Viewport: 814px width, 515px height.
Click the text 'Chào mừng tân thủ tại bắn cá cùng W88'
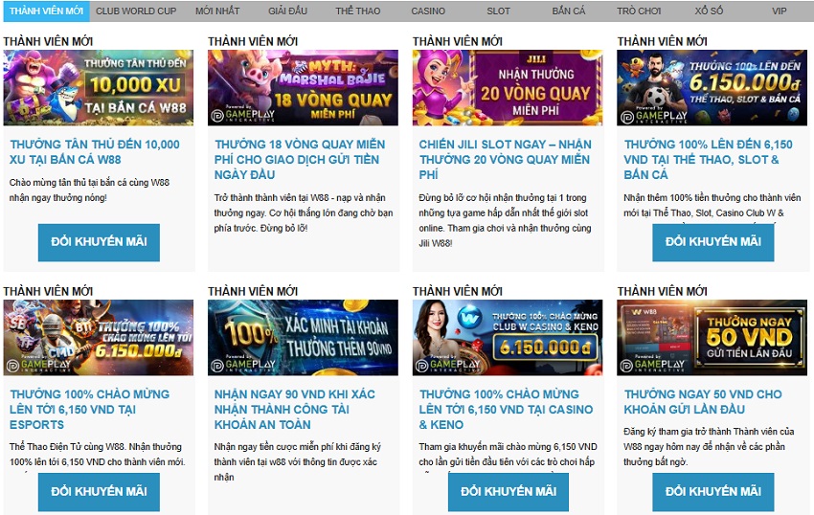89,182
